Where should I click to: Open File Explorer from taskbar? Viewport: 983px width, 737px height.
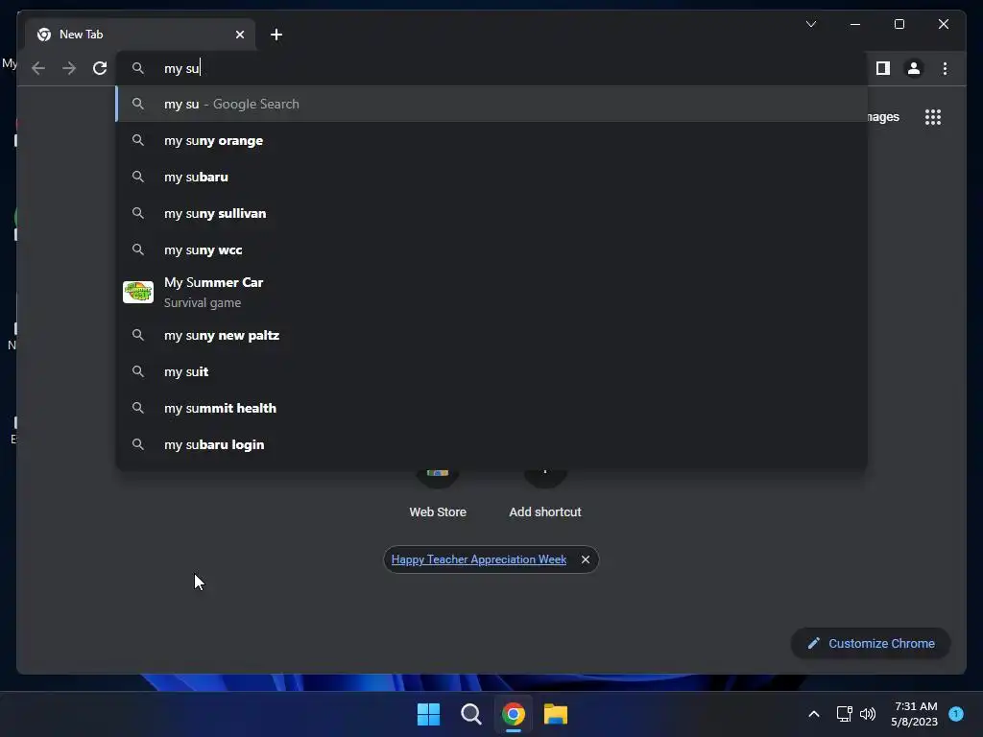coord(556,714)
